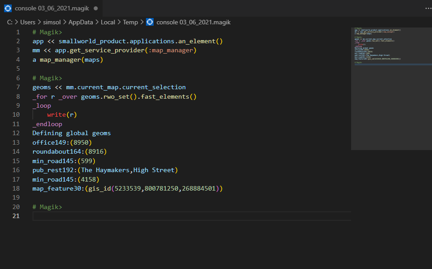Click line number 12 in gutter
This screenshot has height=269, width=432.
[x=16, y=133]
